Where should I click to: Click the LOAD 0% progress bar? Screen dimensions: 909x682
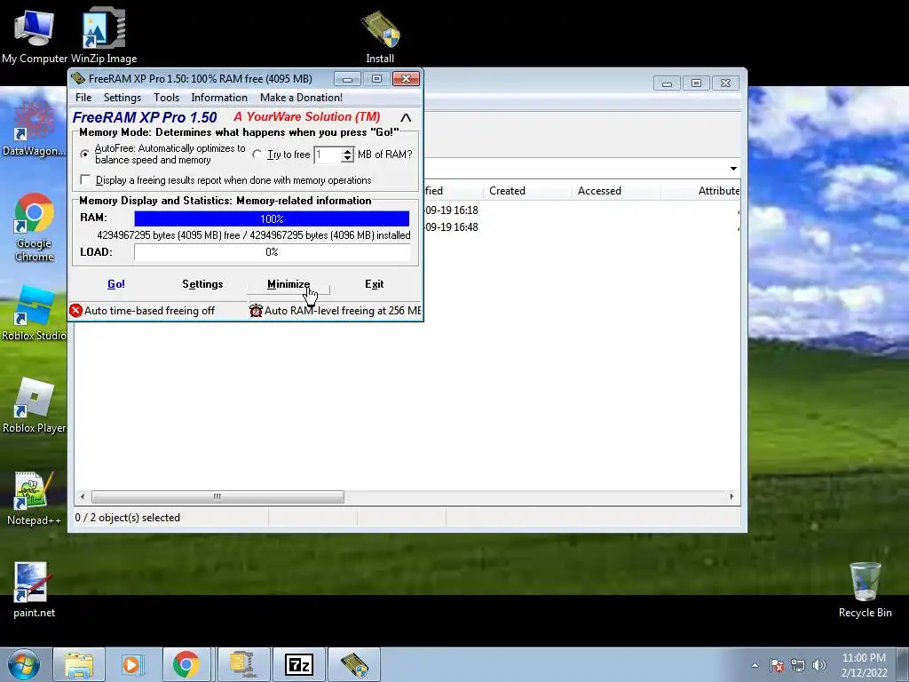pyautogui.click(x=272, y=252)
